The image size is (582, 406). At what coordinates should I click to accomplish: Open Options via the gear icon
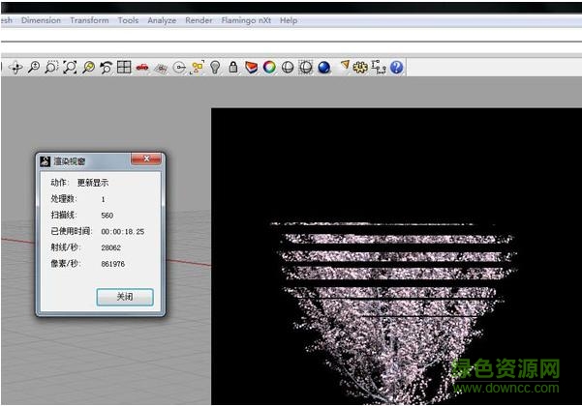[360, 68]
